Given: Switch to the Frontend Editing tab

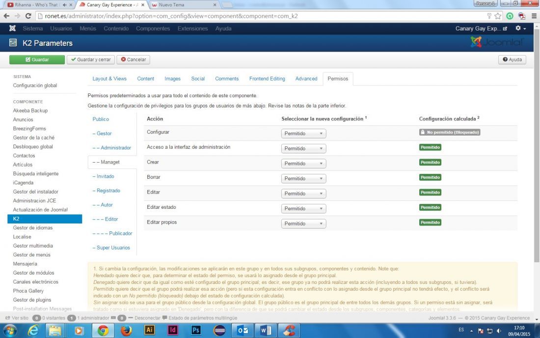Looking at the screenshot, I should (267, 79).
